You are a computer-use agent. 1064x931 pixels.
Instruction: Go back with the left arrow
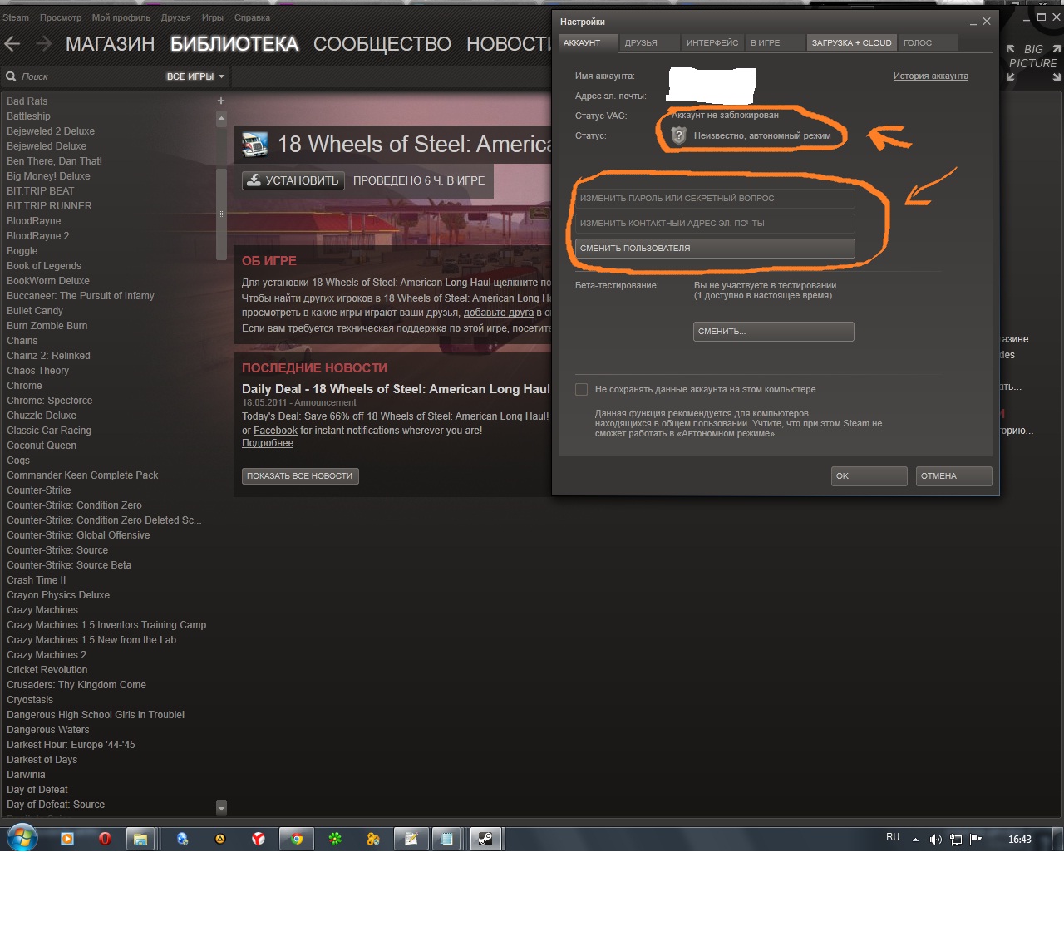coord(12,44)
